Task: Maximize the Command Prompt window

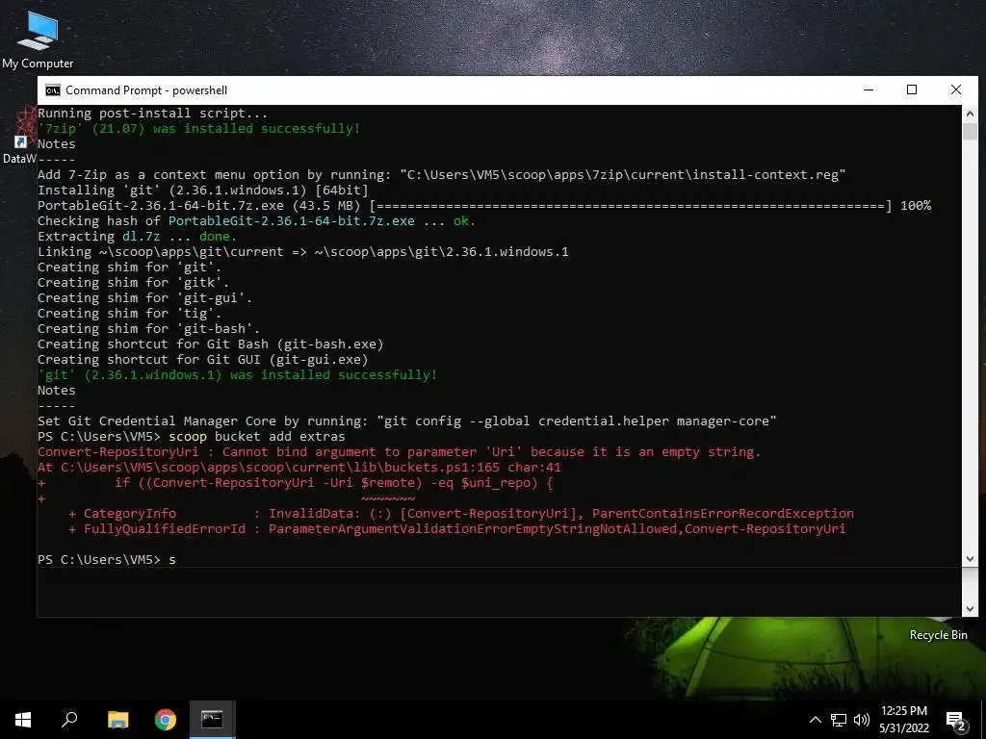Action: coord(912,89)
